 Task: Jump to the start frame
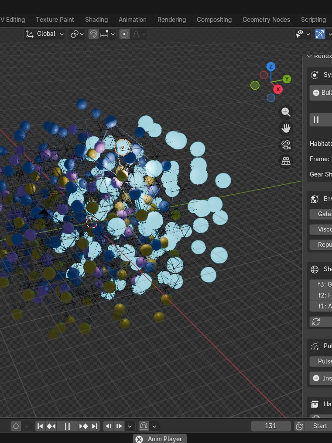coord(40,426)
